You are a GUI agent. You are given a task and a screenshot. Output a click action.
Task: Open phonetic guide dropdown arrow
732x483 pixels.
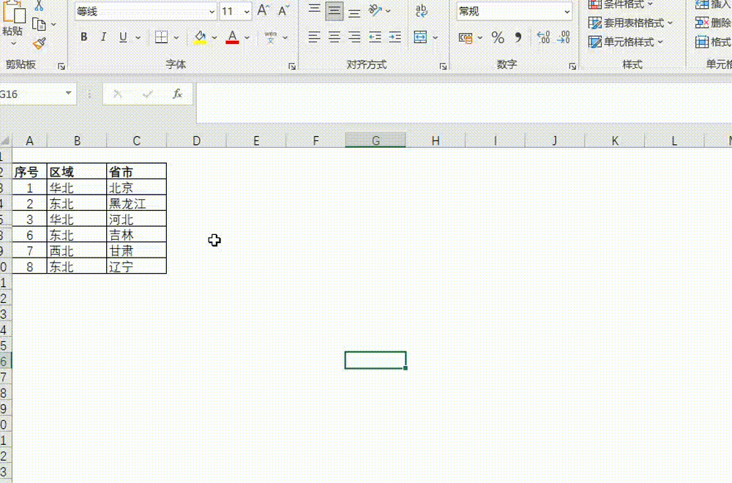point(285,37)
